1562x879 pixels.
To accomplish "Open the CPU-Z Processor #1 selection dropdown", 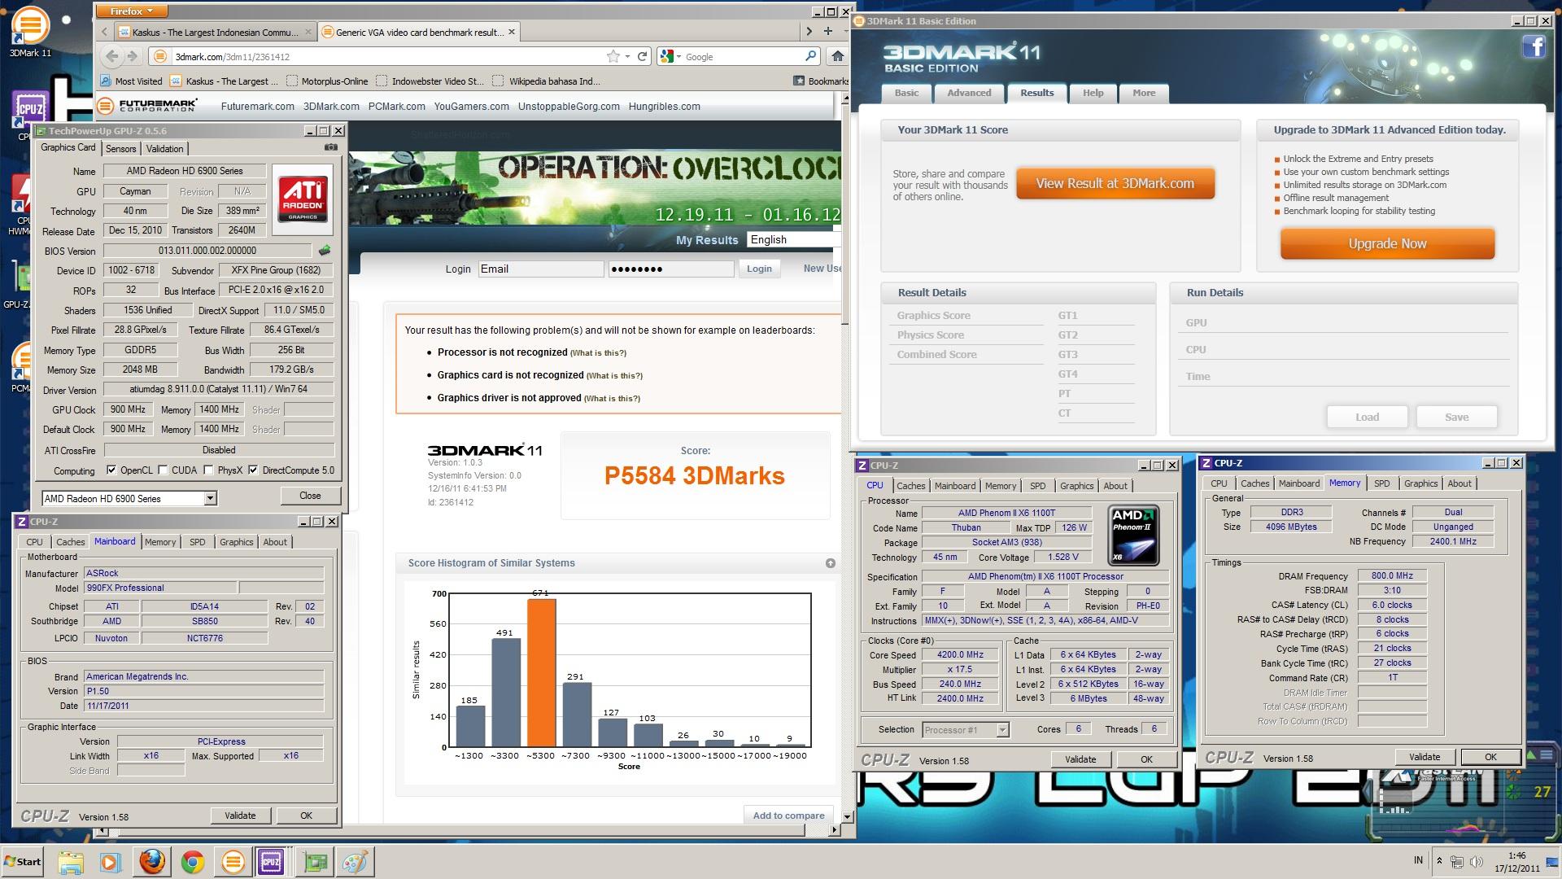I will pos(1002,730).
